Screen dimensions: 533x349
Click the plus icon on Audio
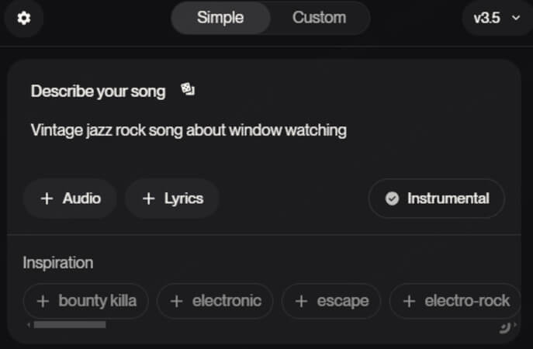click(47, 199)
